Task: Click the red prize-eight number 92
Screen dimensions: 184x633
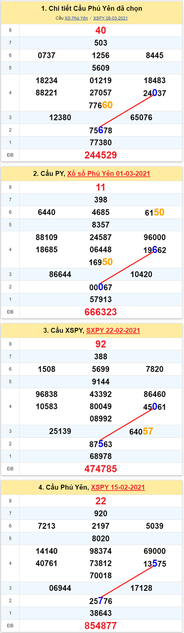Action: 101,344
